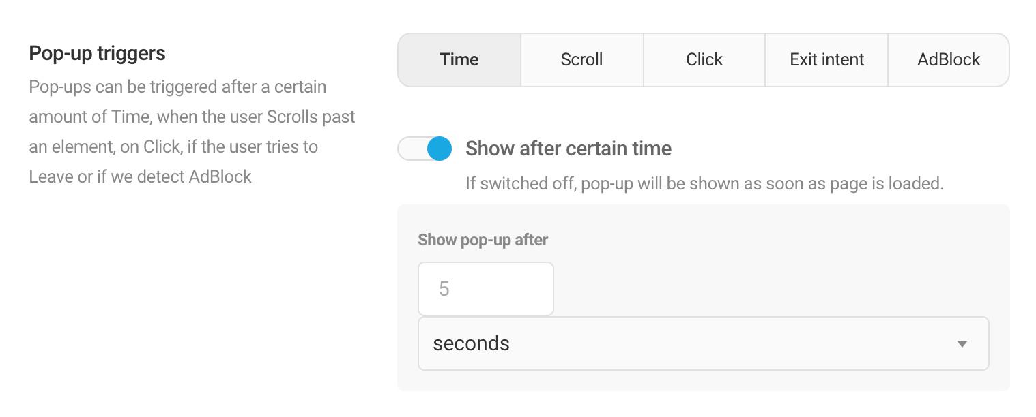Click the white track of the time switch
The image size is (1036, 417).
[x=412, y=149]
